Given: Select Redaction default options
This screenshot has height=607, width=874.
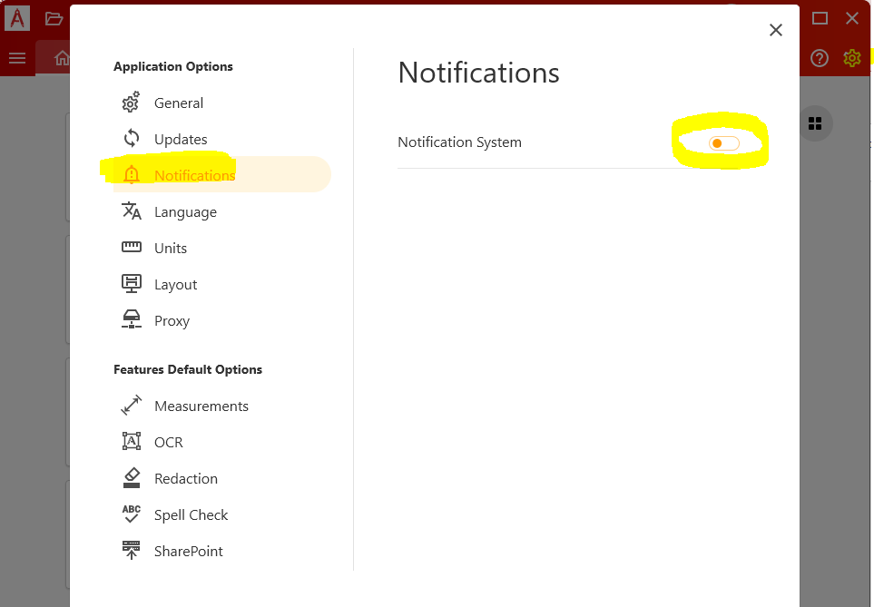Looking at the screenshot, I should click(x=185, y=479).
